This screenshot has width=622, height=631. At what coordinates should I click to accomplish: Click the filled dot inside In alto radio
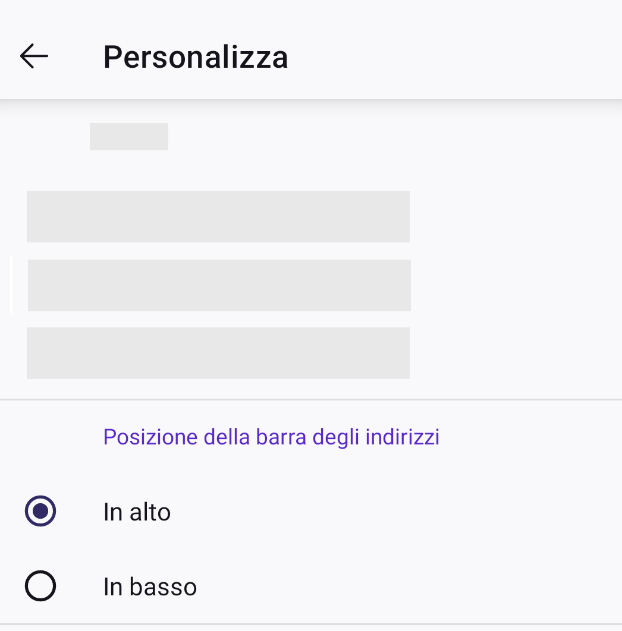click(x=40, y=511)
